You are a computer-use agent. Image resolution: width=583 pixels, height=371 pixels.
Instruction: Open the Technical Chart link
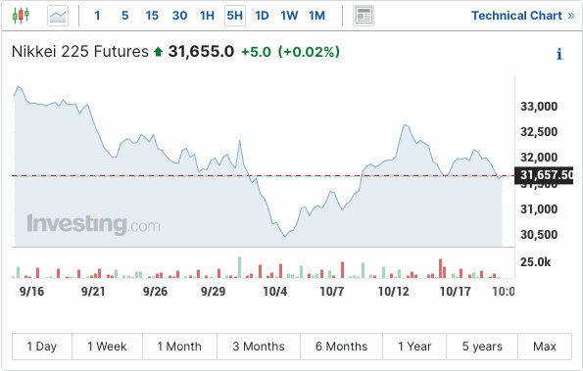tap(523, 16)
